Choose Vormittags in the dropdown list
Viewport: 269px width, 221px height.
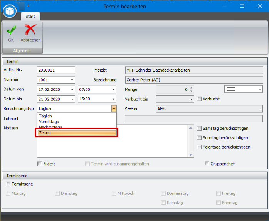click(77, 122)
